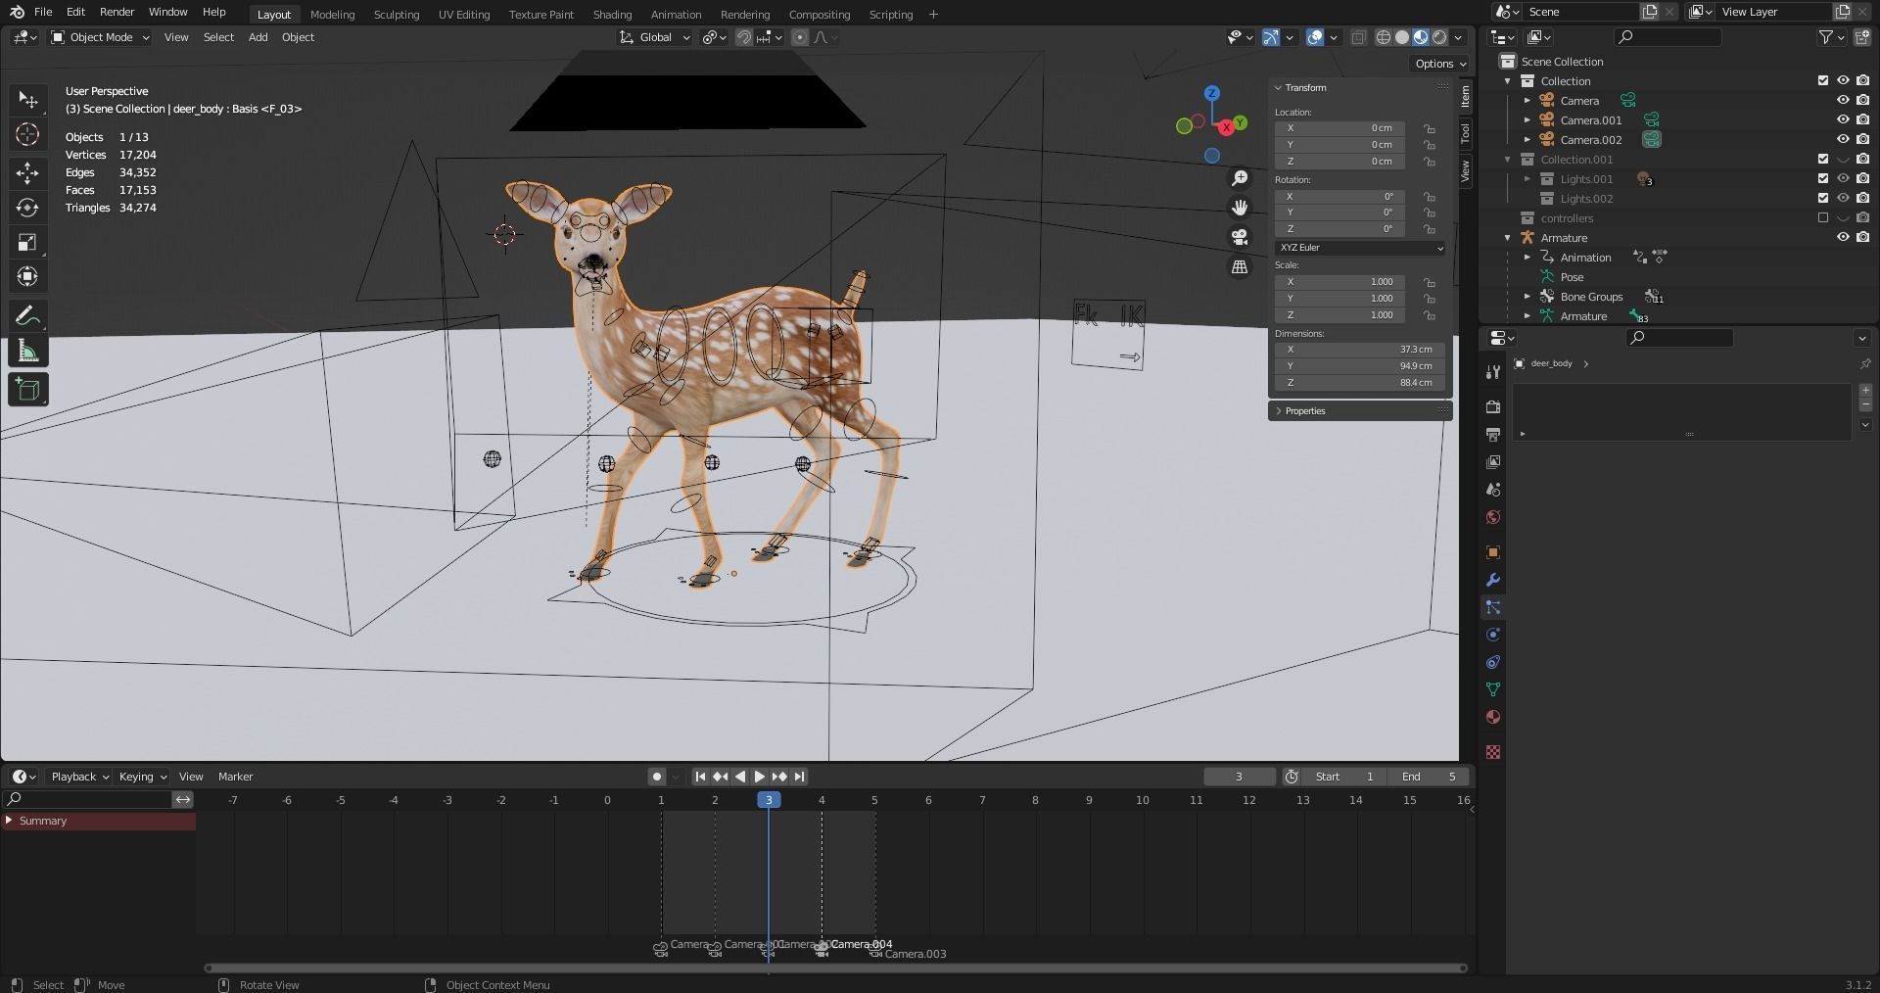Open the XYZ Euler rotation mode dropdown
1880x993 pixels.
click(x=1360, y=248)
